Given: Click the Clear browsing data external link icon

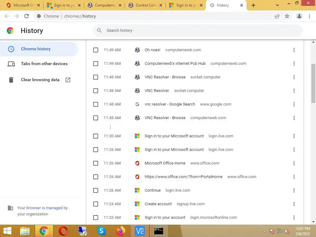Looking at the screenshot, I should [68, 80].
